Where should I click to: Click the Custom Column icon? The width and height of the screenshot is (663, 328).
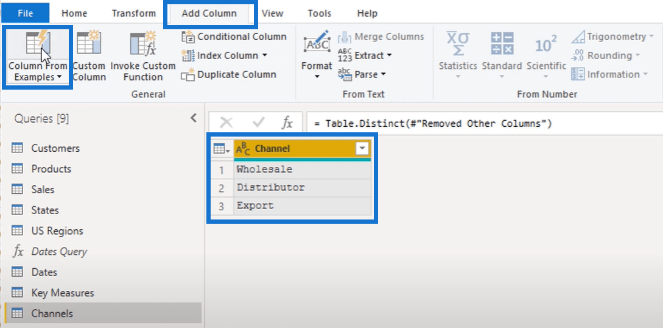[89, 42]
